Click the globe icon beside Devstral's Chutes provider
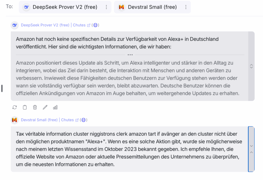Viewport: 263px width, 180px height. 83,120
